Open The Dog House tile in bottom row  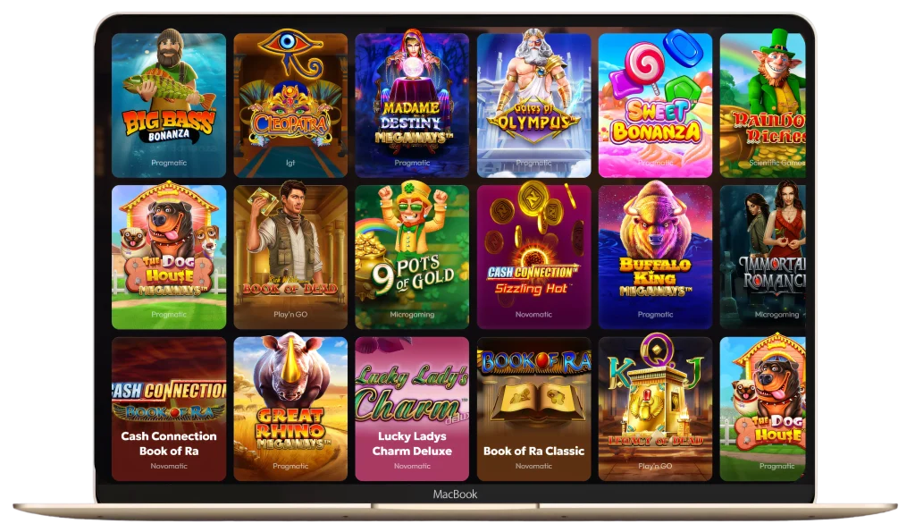763,409
